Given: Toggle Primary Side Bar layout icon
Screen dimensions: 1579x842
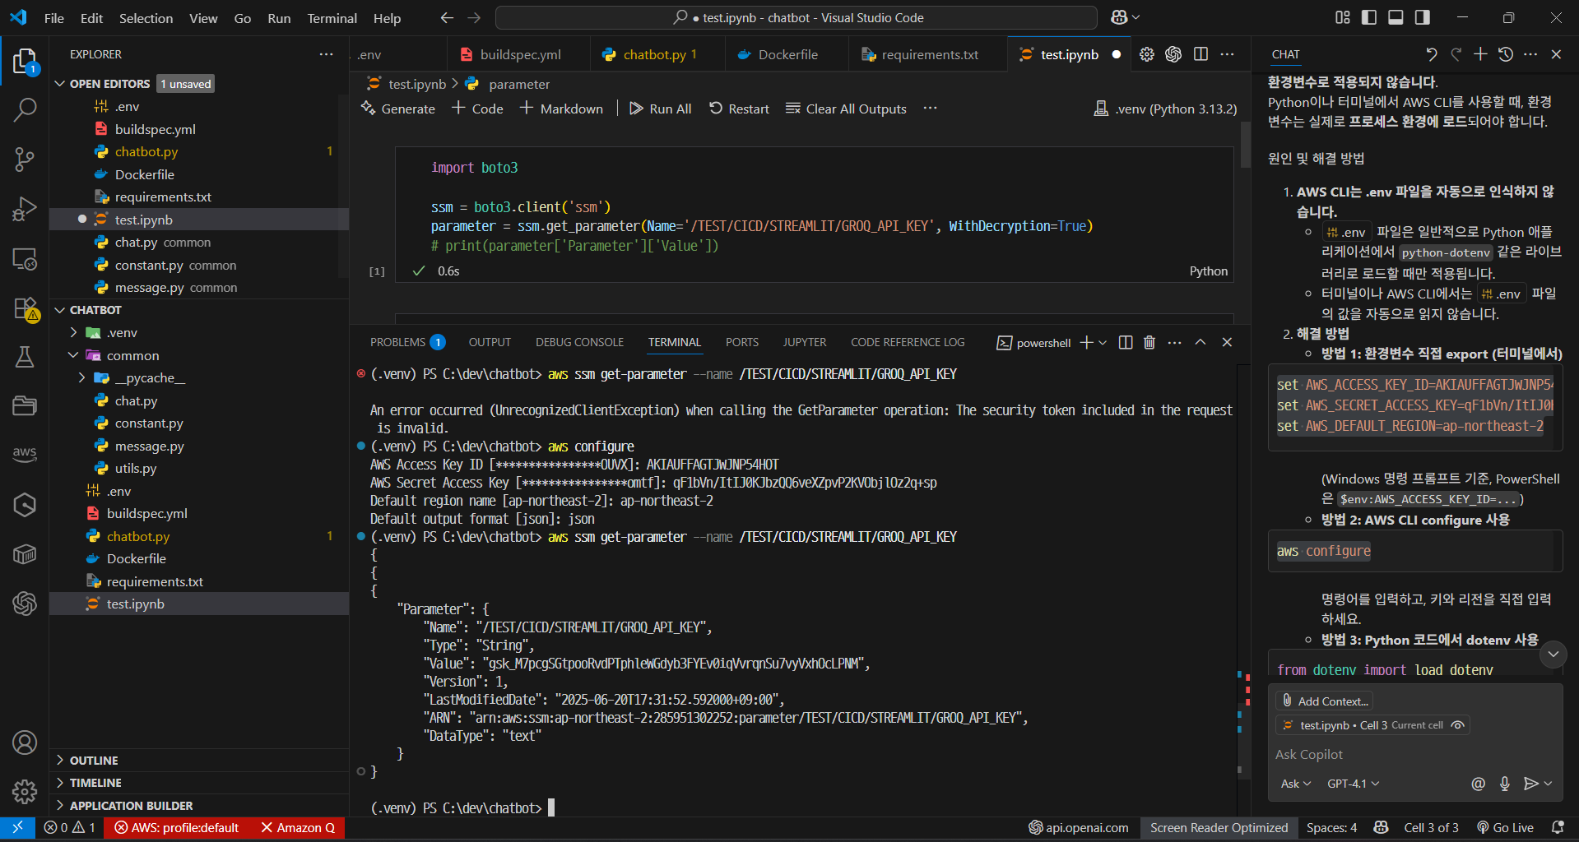Looking at the screenshot, I should pyautogui.click(x=1369, y=17).
